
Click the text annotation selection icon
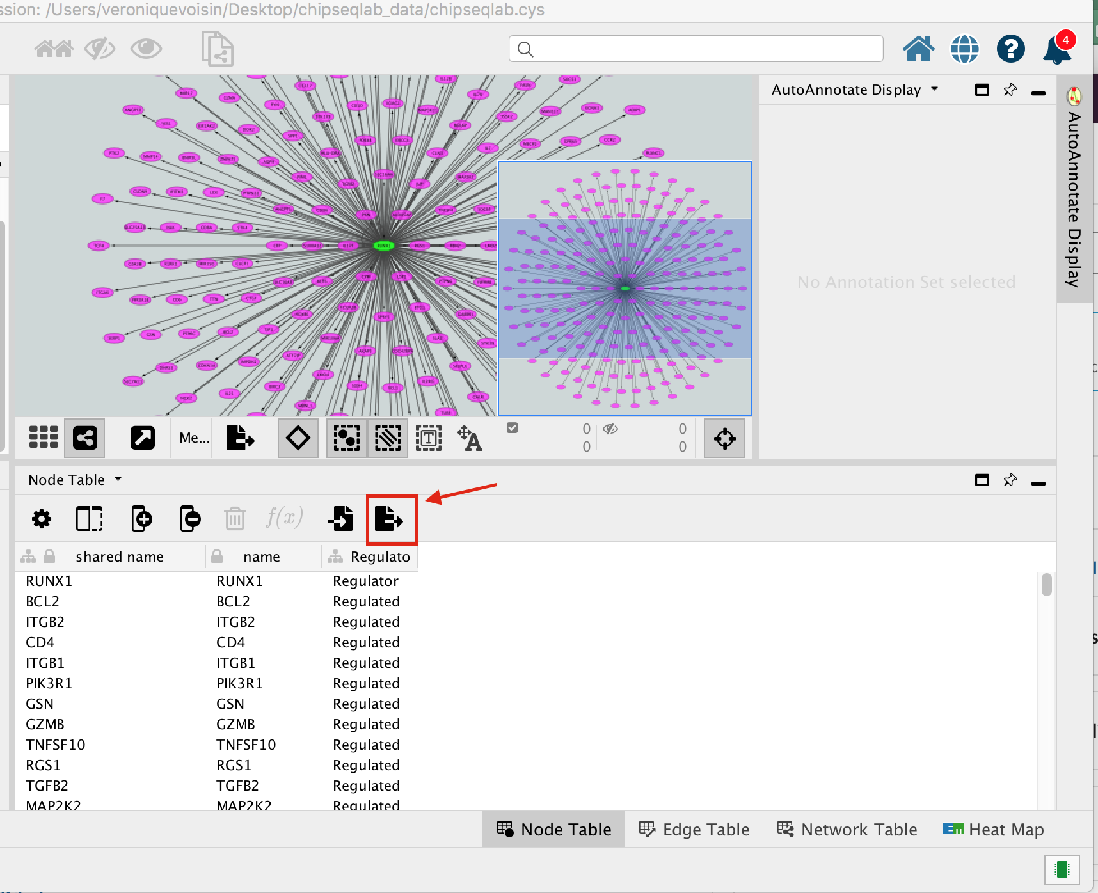[x=428, y=439]
